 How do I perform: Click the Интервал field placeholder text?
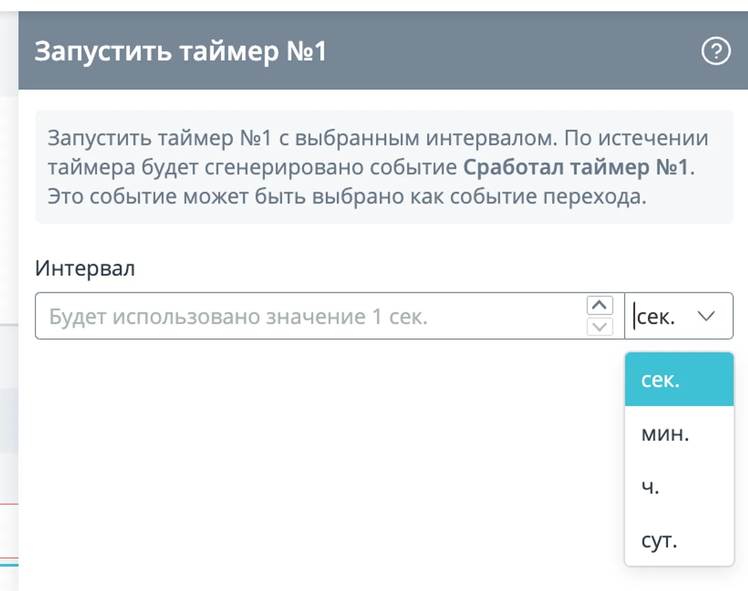pos(239,316)
